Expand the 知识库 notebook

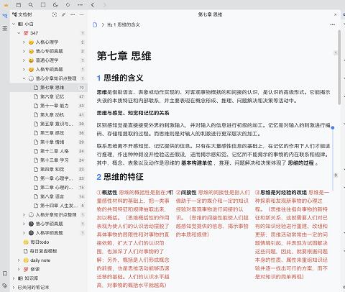click(14, 278)
